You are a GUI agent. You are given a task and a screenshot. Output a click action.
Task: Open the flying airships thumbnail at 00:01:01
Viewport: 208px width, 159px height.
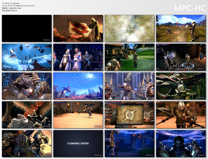(x=27, y=57)
